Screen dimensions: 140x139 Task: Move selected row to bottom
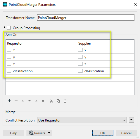pyautogui.click(x=43, y=101)
